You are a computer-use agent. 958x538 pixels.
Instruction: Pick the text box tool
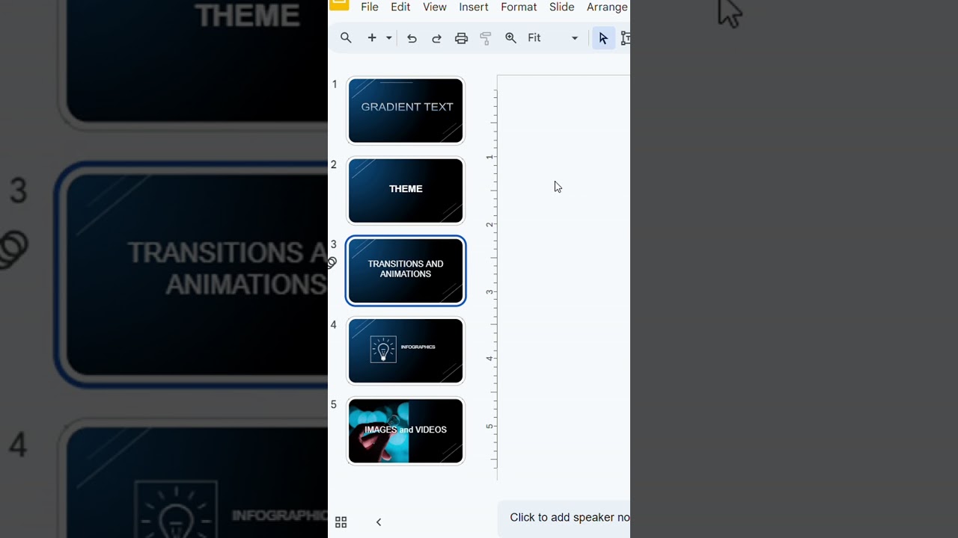pyautogui.click(x=626, y=38)
